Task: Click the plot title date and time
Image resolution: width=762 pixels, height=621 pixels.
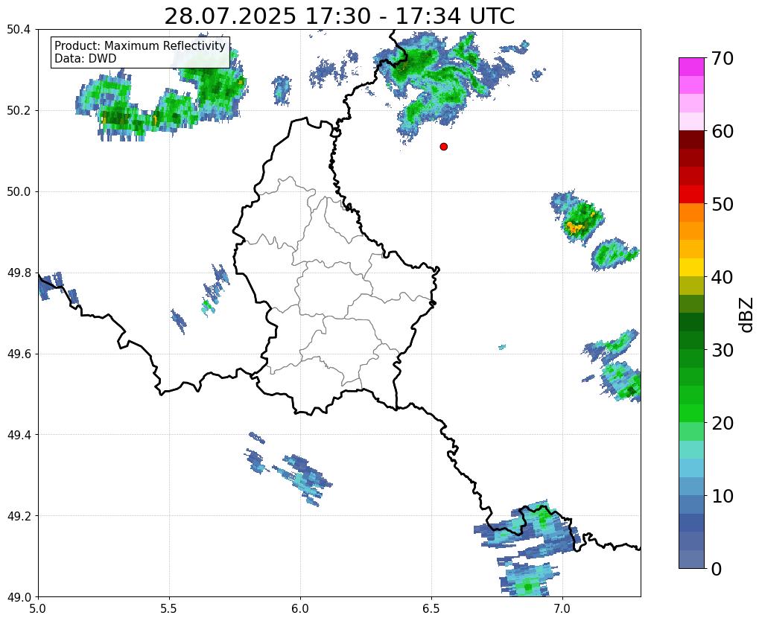Action: pyautogui.click(x=339, y=16)
